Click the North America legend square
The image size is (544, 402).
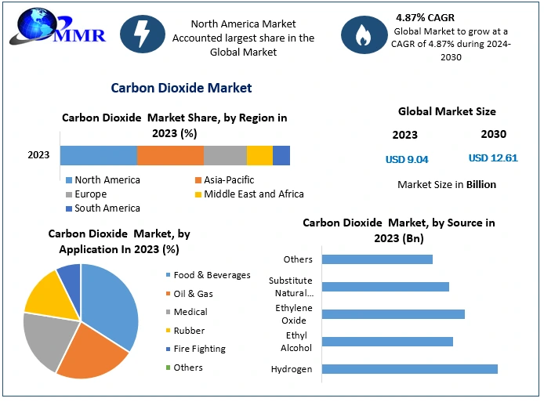point(69,180)
